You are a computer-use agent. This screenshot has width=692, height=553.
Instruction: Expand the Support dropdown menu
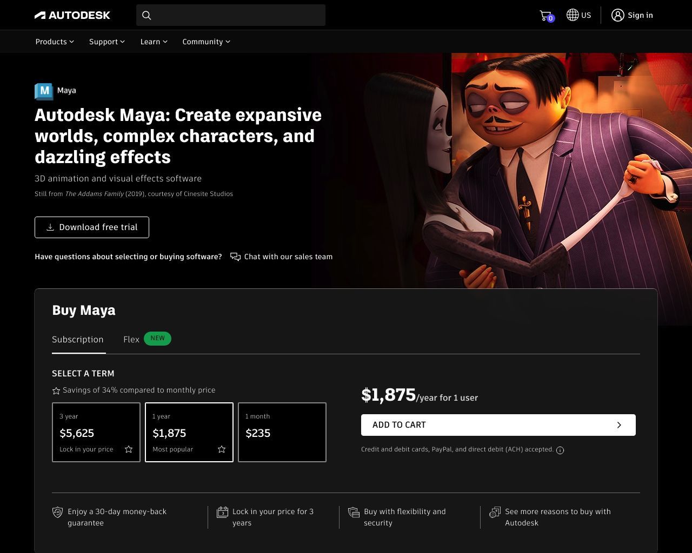tap(107, 42)
